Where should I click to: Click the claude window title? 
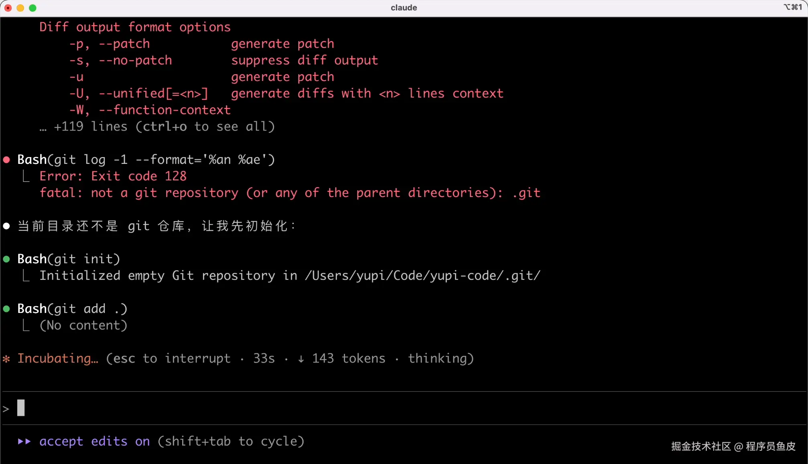point(404,8)
